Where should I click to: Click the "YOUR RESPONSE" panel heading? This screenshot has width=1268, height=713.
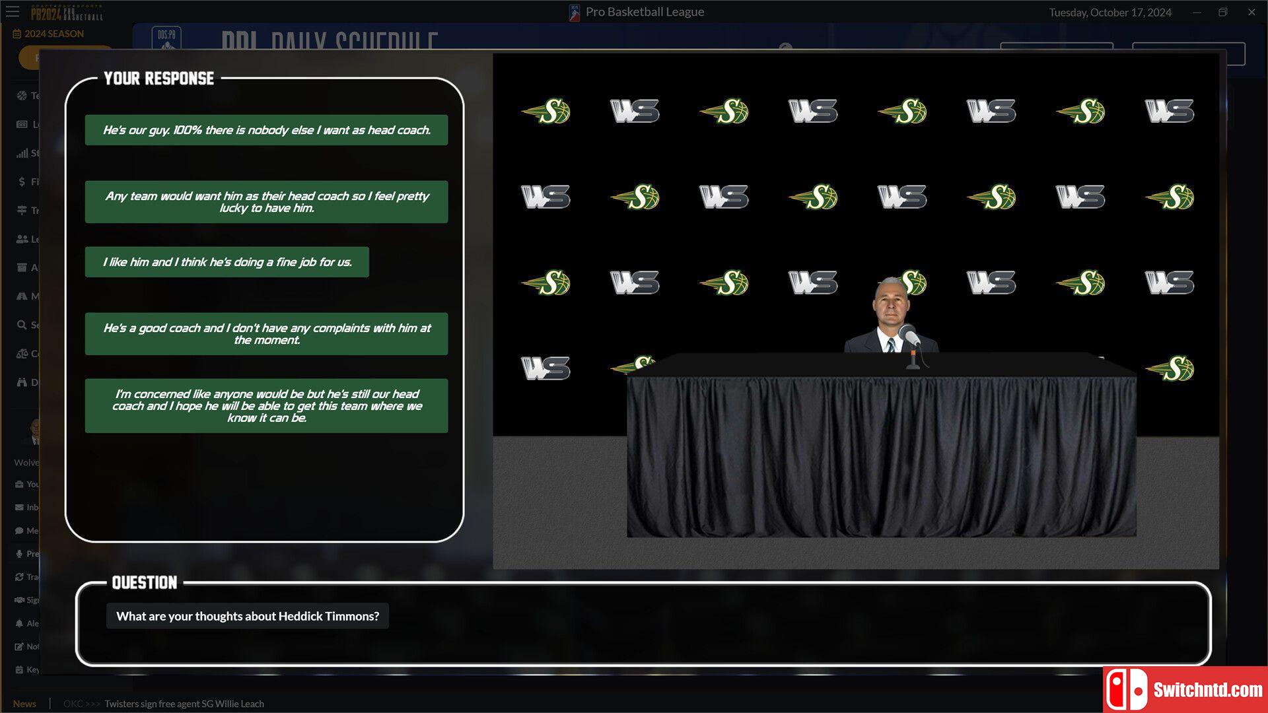coord(158,79)
